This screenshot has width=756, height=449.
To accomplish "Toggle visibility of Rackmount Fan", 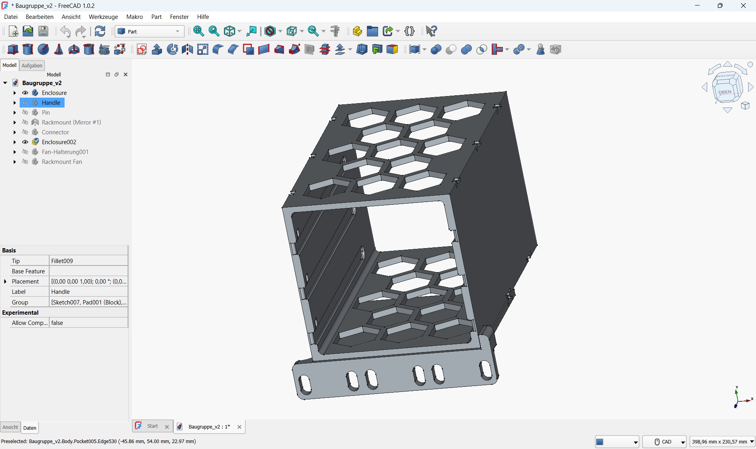I will pyautogui.click(x=25, y=162).
